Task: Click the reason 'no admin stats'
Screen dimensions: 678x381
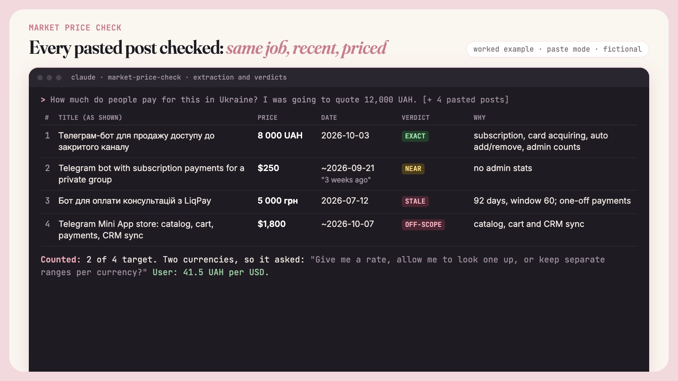Action: [x=503, y=168]
